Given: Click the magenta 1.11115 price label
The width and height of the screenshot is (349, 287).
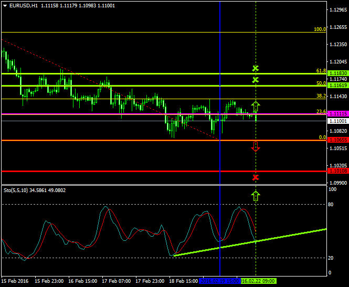Looking at the screenshot, I should click(x=337, y=114).
